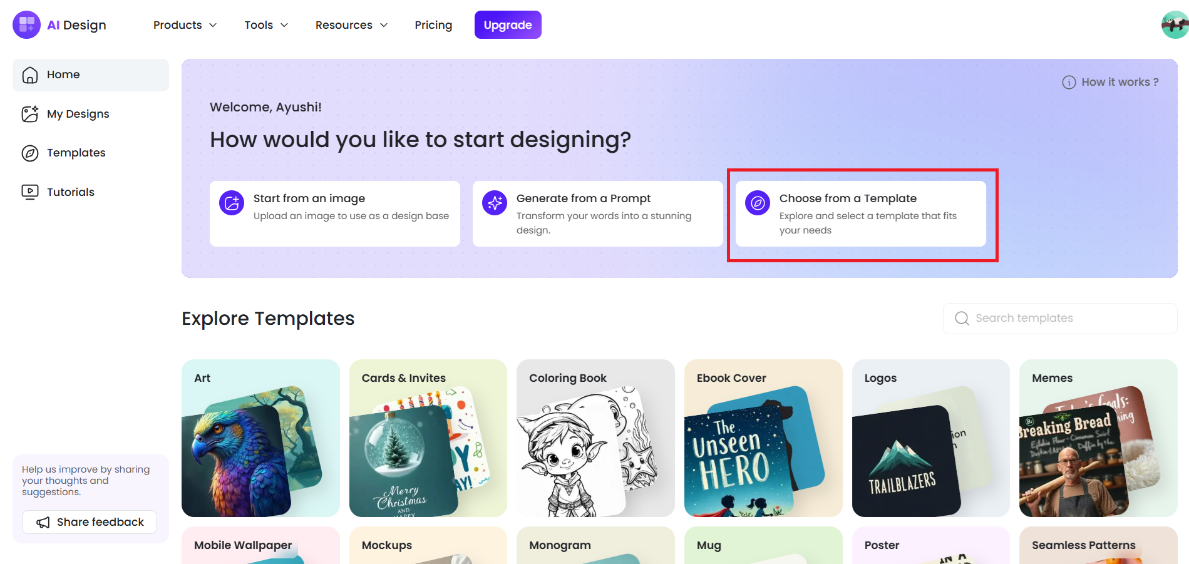
Task: Open the Tutorials play icon
Action: point(30,192)
